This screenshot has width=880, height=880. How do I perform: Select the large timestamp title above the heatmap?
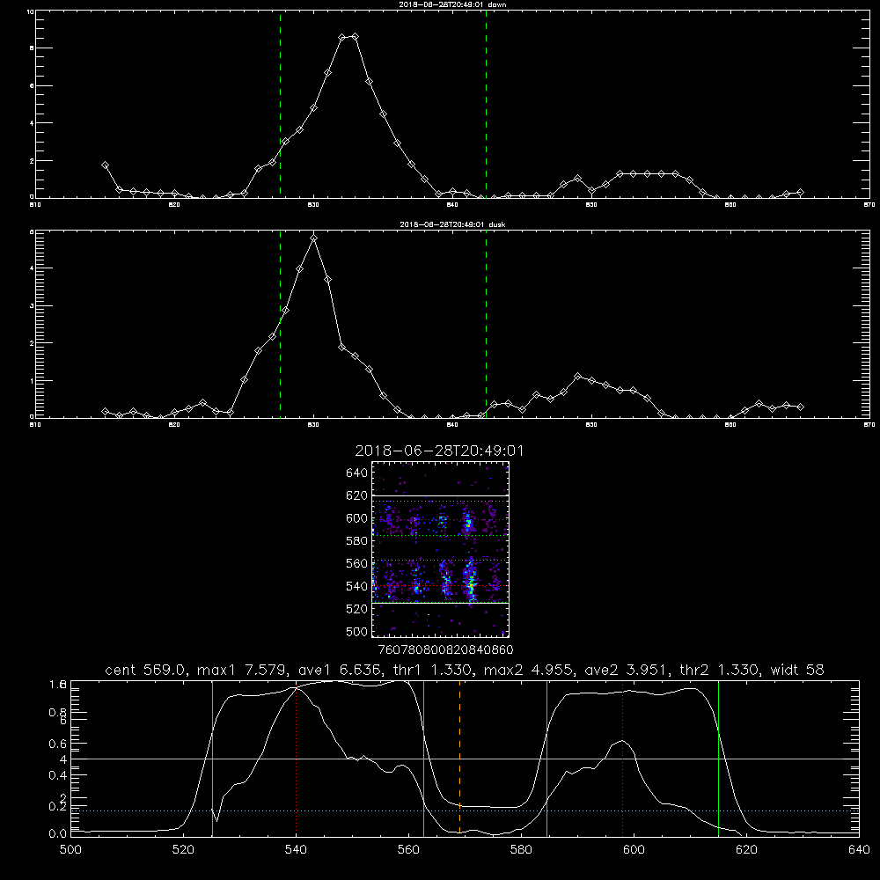coord(439,451)
